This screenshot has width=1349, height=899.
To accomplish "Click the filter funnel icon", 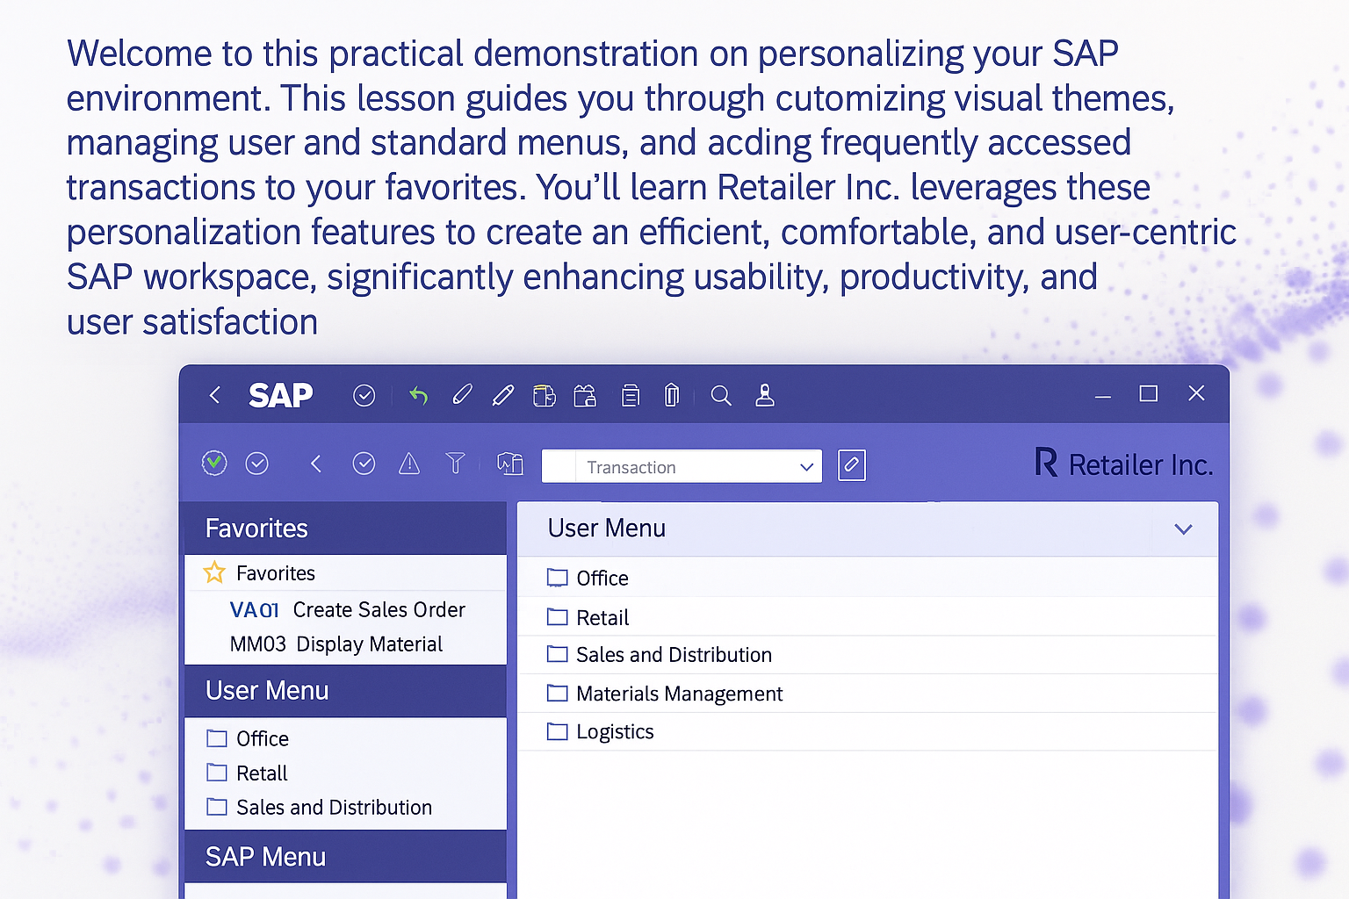I will point(455,463).
